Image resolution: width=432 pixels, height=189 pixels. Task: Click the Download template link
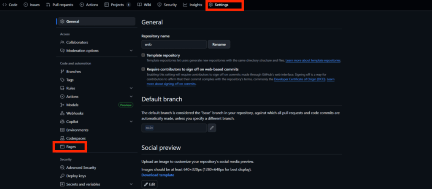click(x=158, y=175)
